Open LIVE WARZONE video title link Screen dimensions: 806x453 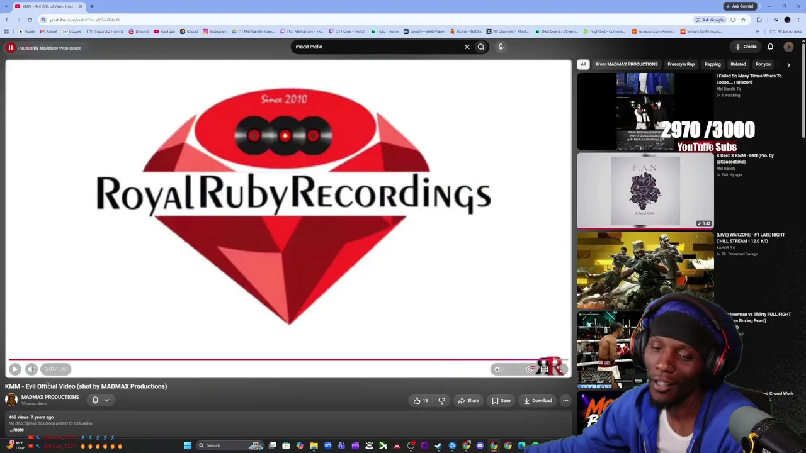pyautogui.click(x=751, y=238)
